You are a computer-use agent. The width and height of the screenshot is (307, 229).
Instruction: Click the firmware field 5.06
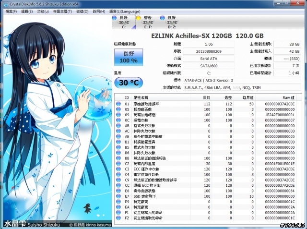click(x=209, y=44)
